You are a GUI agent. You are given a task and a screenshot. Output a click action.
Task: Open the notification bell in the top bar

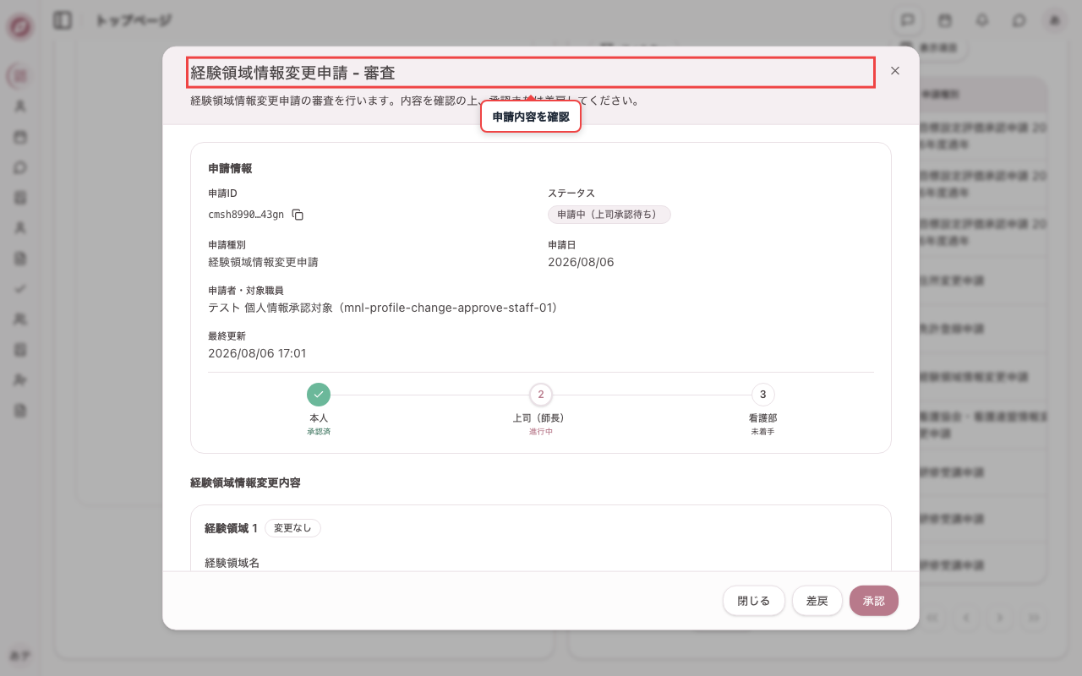(x=982, y=20)
